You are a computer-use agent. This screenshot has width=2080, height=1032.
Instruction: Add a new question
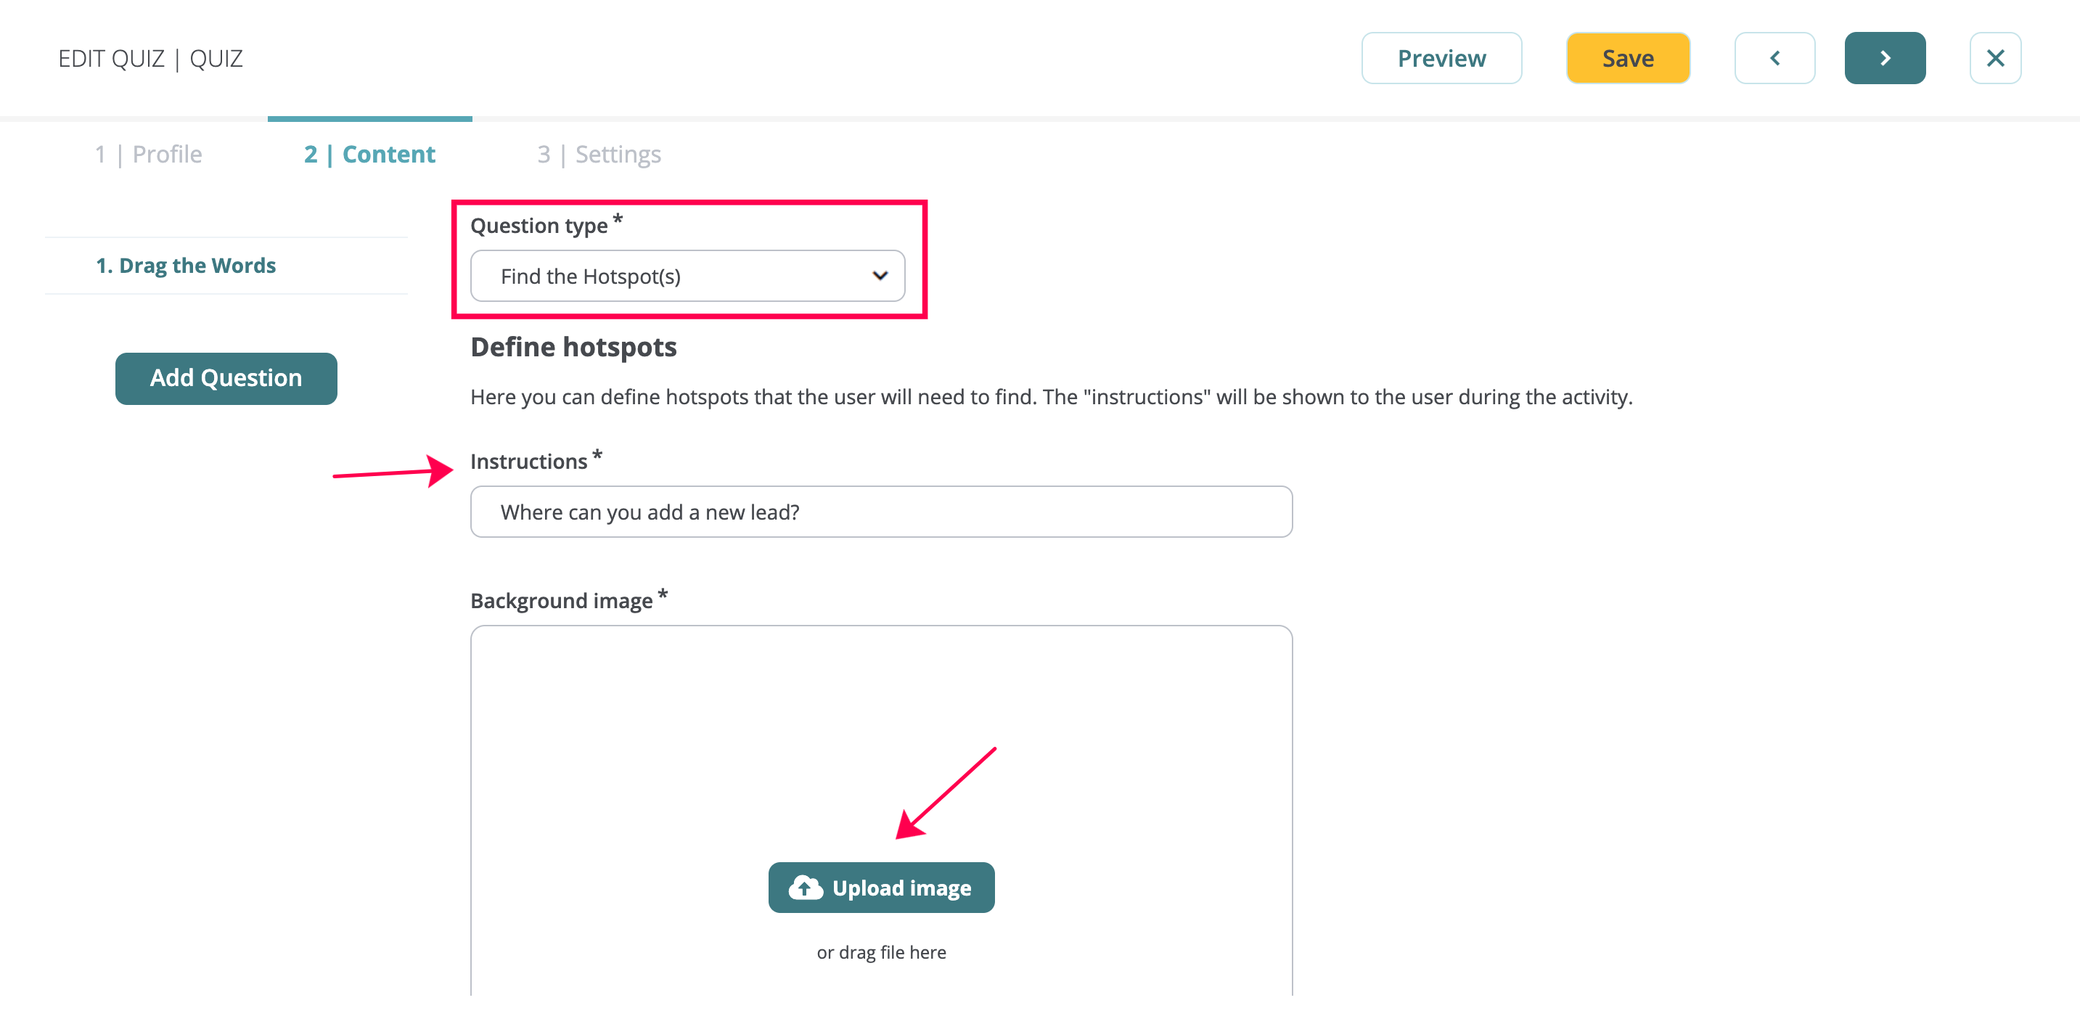click(x=226, y=378)
